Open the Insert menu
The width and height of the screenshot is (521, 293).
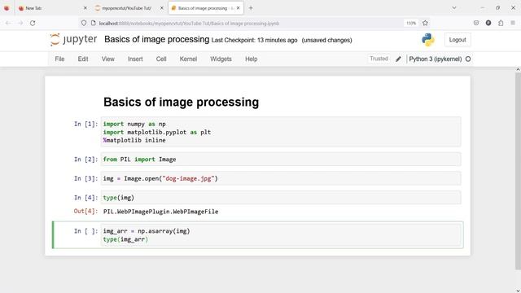coord(135,59)
